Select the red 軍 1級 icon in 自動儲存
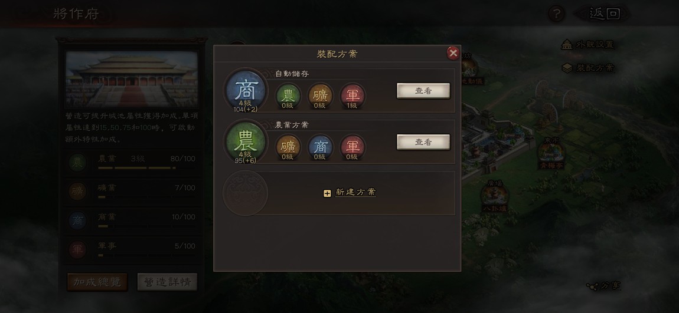 point(352,95)
